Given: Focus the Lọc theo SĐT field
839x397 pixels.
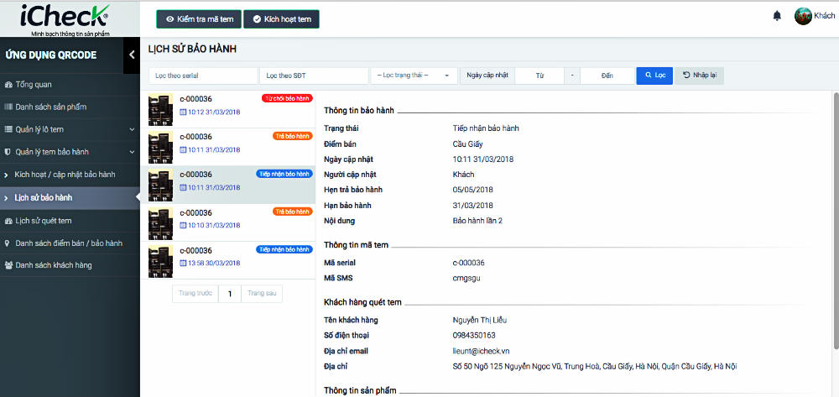Looking at the screenshot, I should 314,76.
